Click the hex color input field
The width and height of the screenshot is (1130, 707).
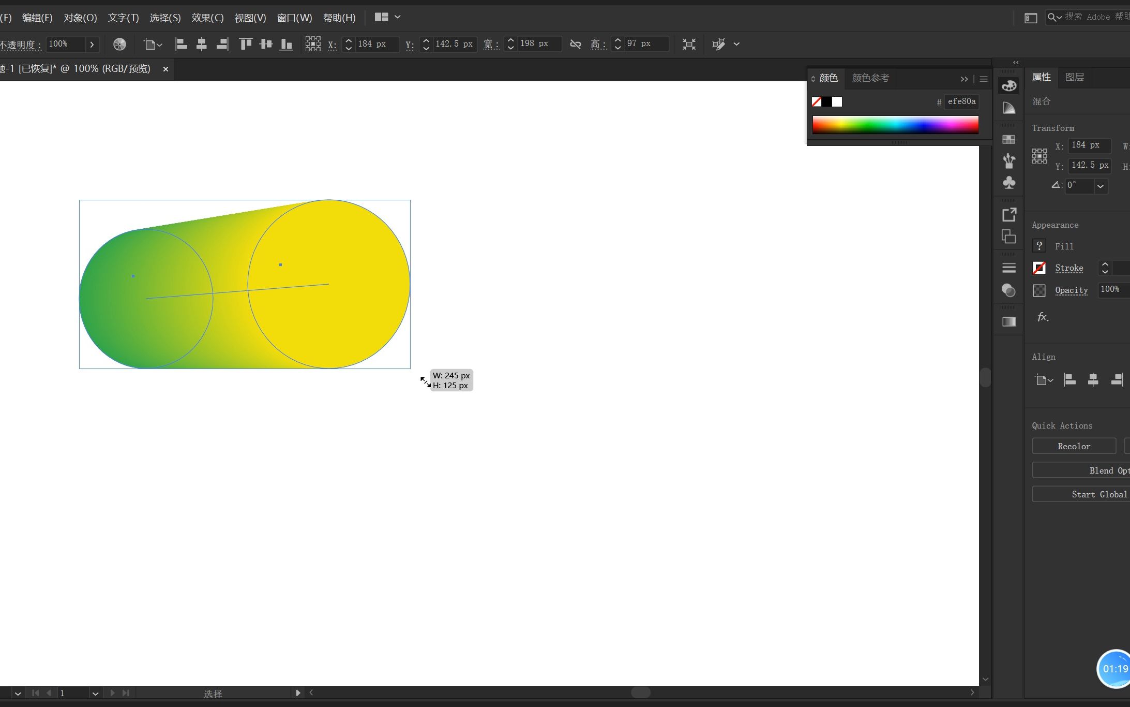pos(961,101)
